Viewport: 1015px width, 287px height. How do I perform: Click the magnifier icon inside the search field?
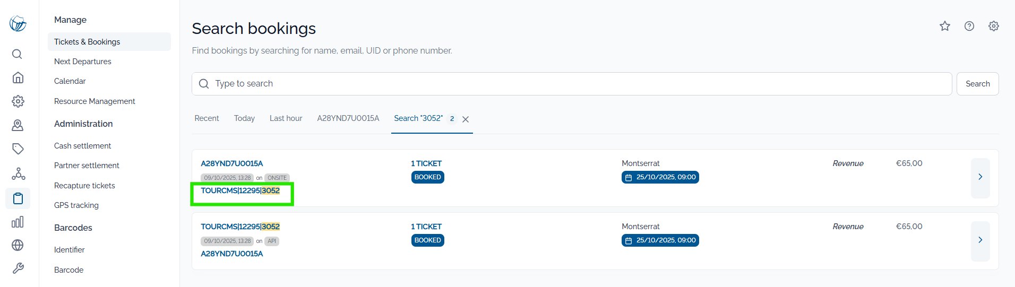(204, 84)
